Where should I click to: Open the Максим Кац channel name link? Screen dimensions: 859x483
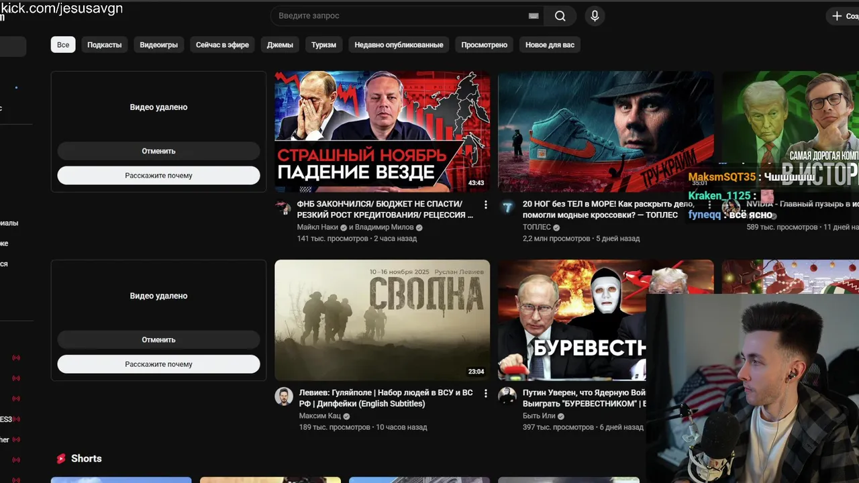pos(320,416)
